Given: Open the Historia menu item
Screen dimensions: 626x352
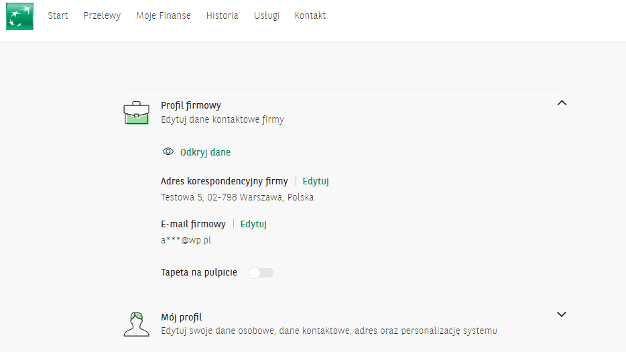Looking at the screenshot, I should pyautogui.click(x=223, y=15).
